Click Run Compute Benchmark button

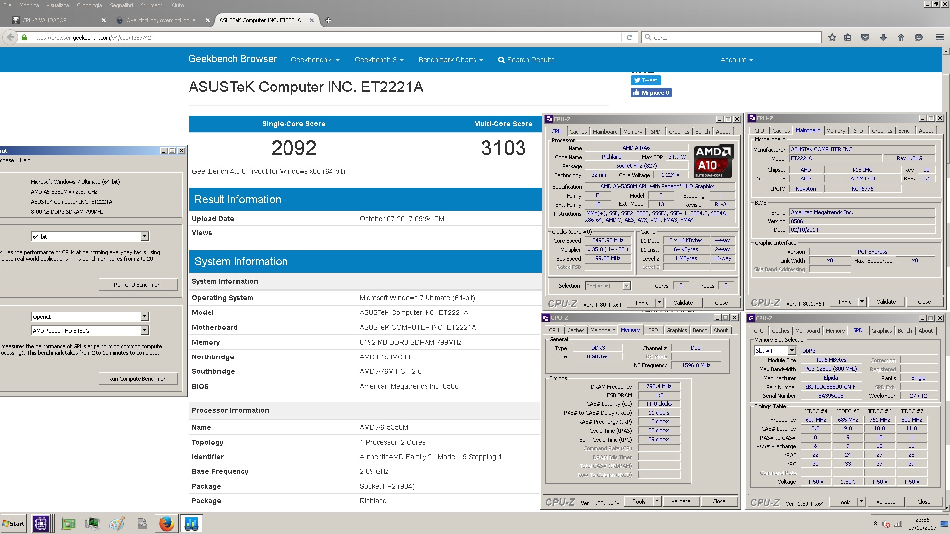pos(138,379)
